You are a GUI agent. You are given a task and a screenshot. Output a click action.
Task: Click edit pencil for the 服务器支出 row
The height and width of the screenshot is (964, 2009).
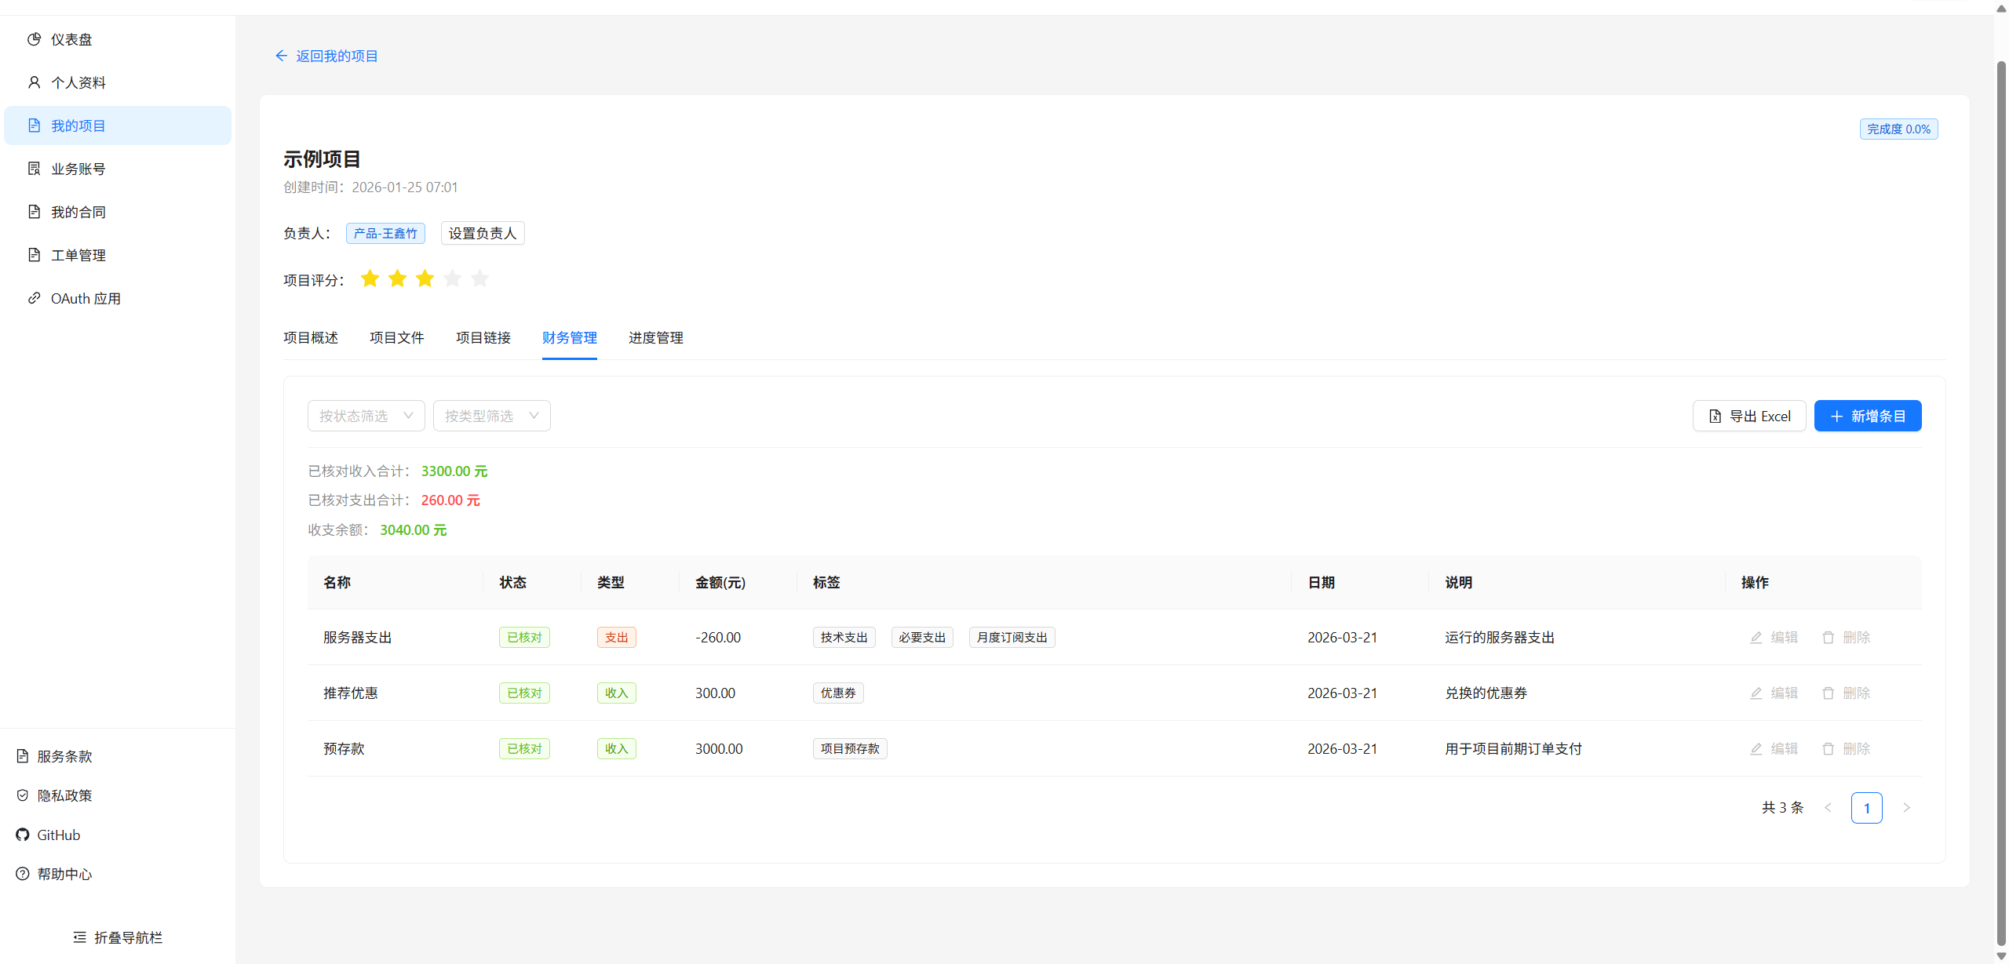(x=1756, y=638)
